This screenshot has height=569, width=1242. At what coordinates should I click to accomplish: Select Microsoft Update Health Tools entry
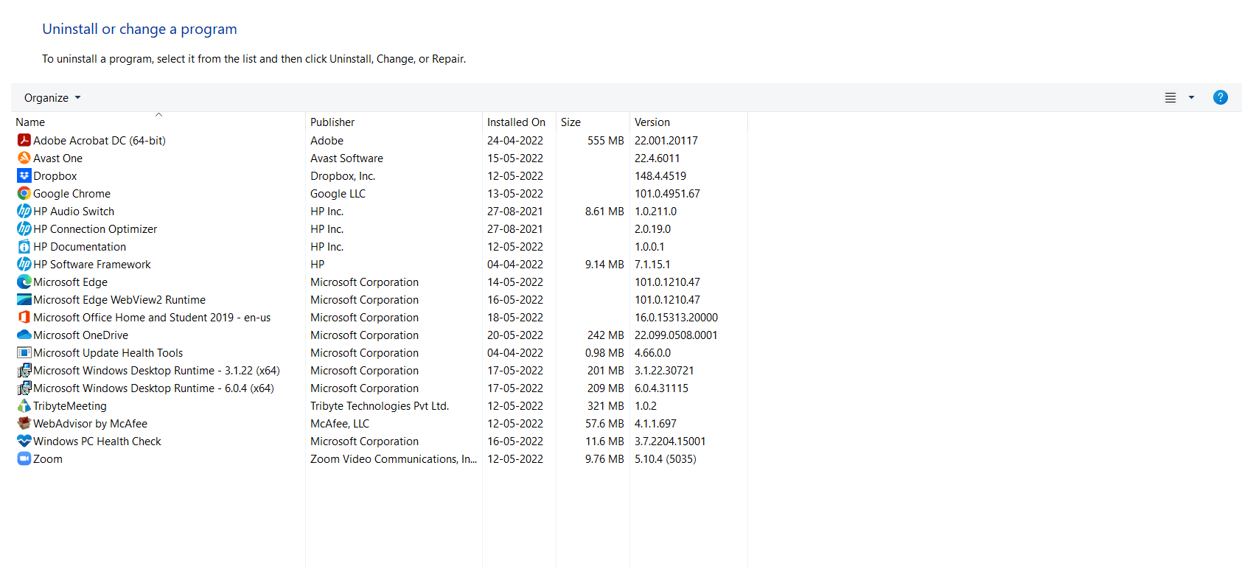pos(108,352)
